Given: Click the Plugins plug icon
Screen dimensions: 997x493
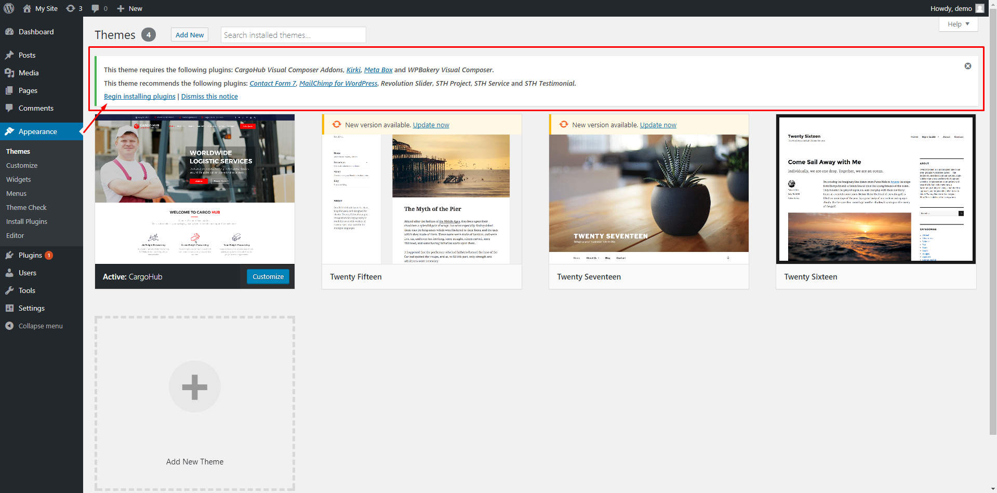Looking at the screenshot, I should (9, 255).
